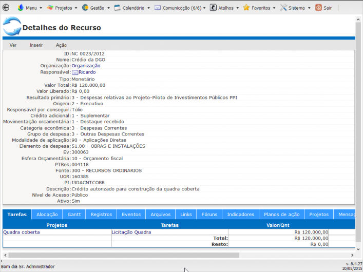The height and width of the screenshot is (272, 363).
Task: Click the horizontal scrollbar at bottom
Action: 123,255
